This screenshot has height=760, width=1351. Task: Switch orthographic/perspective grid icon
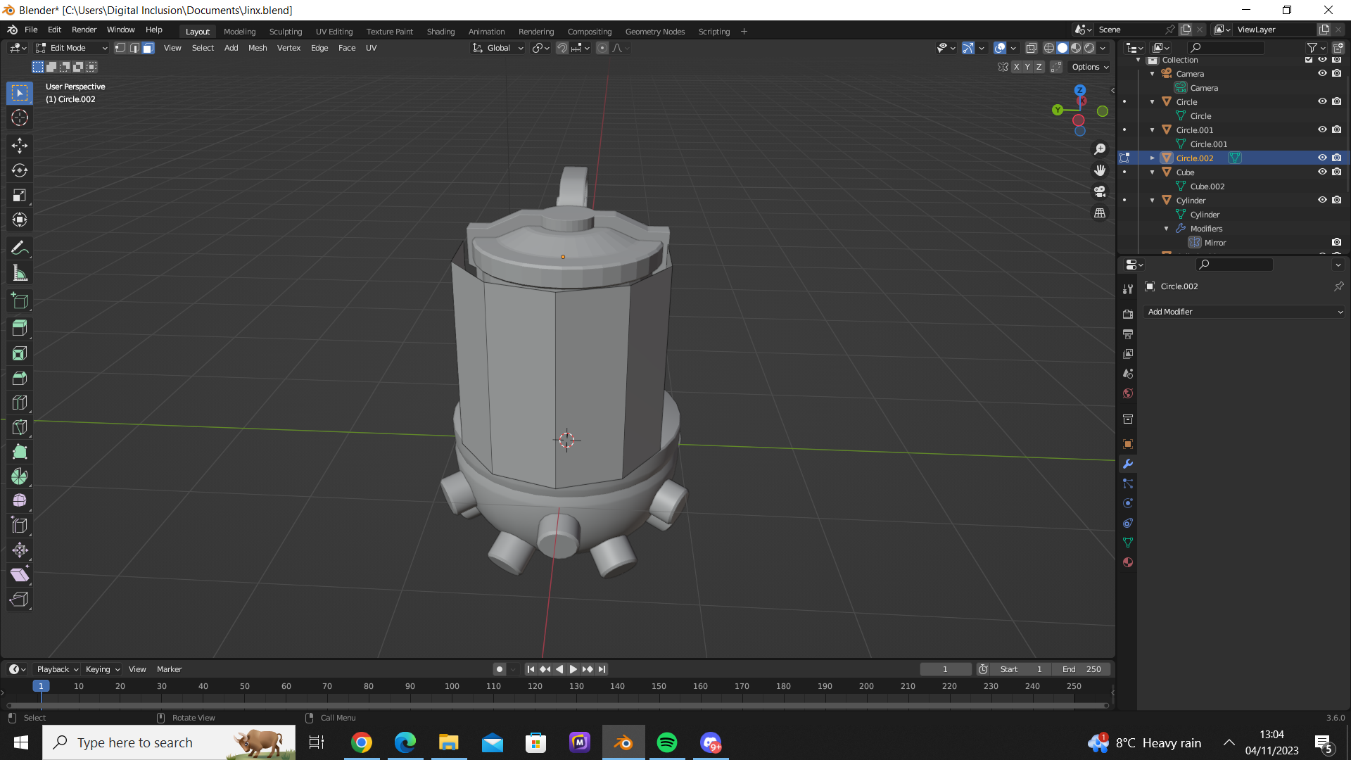(1100, 213)
